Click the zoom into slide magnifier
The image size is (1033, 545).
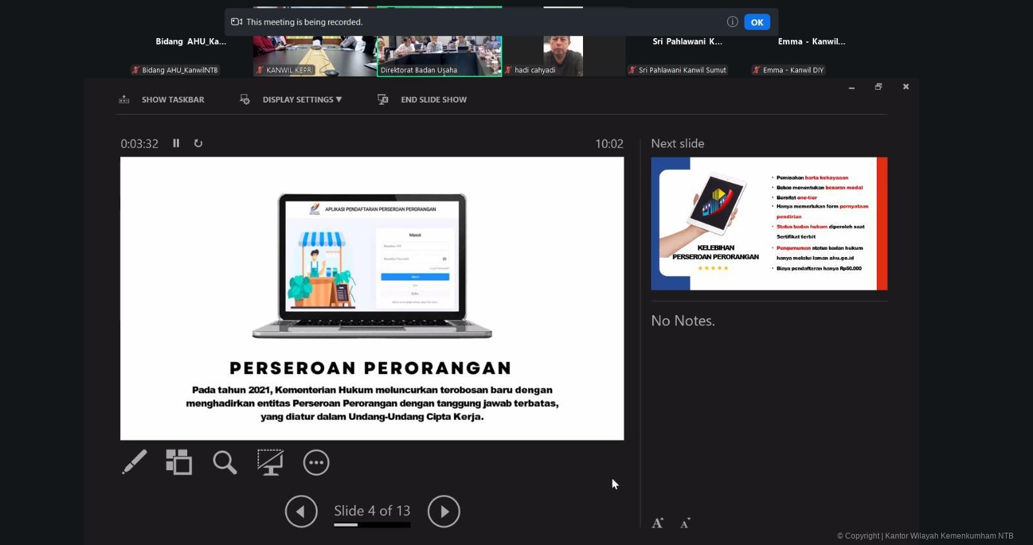[225, 462]
